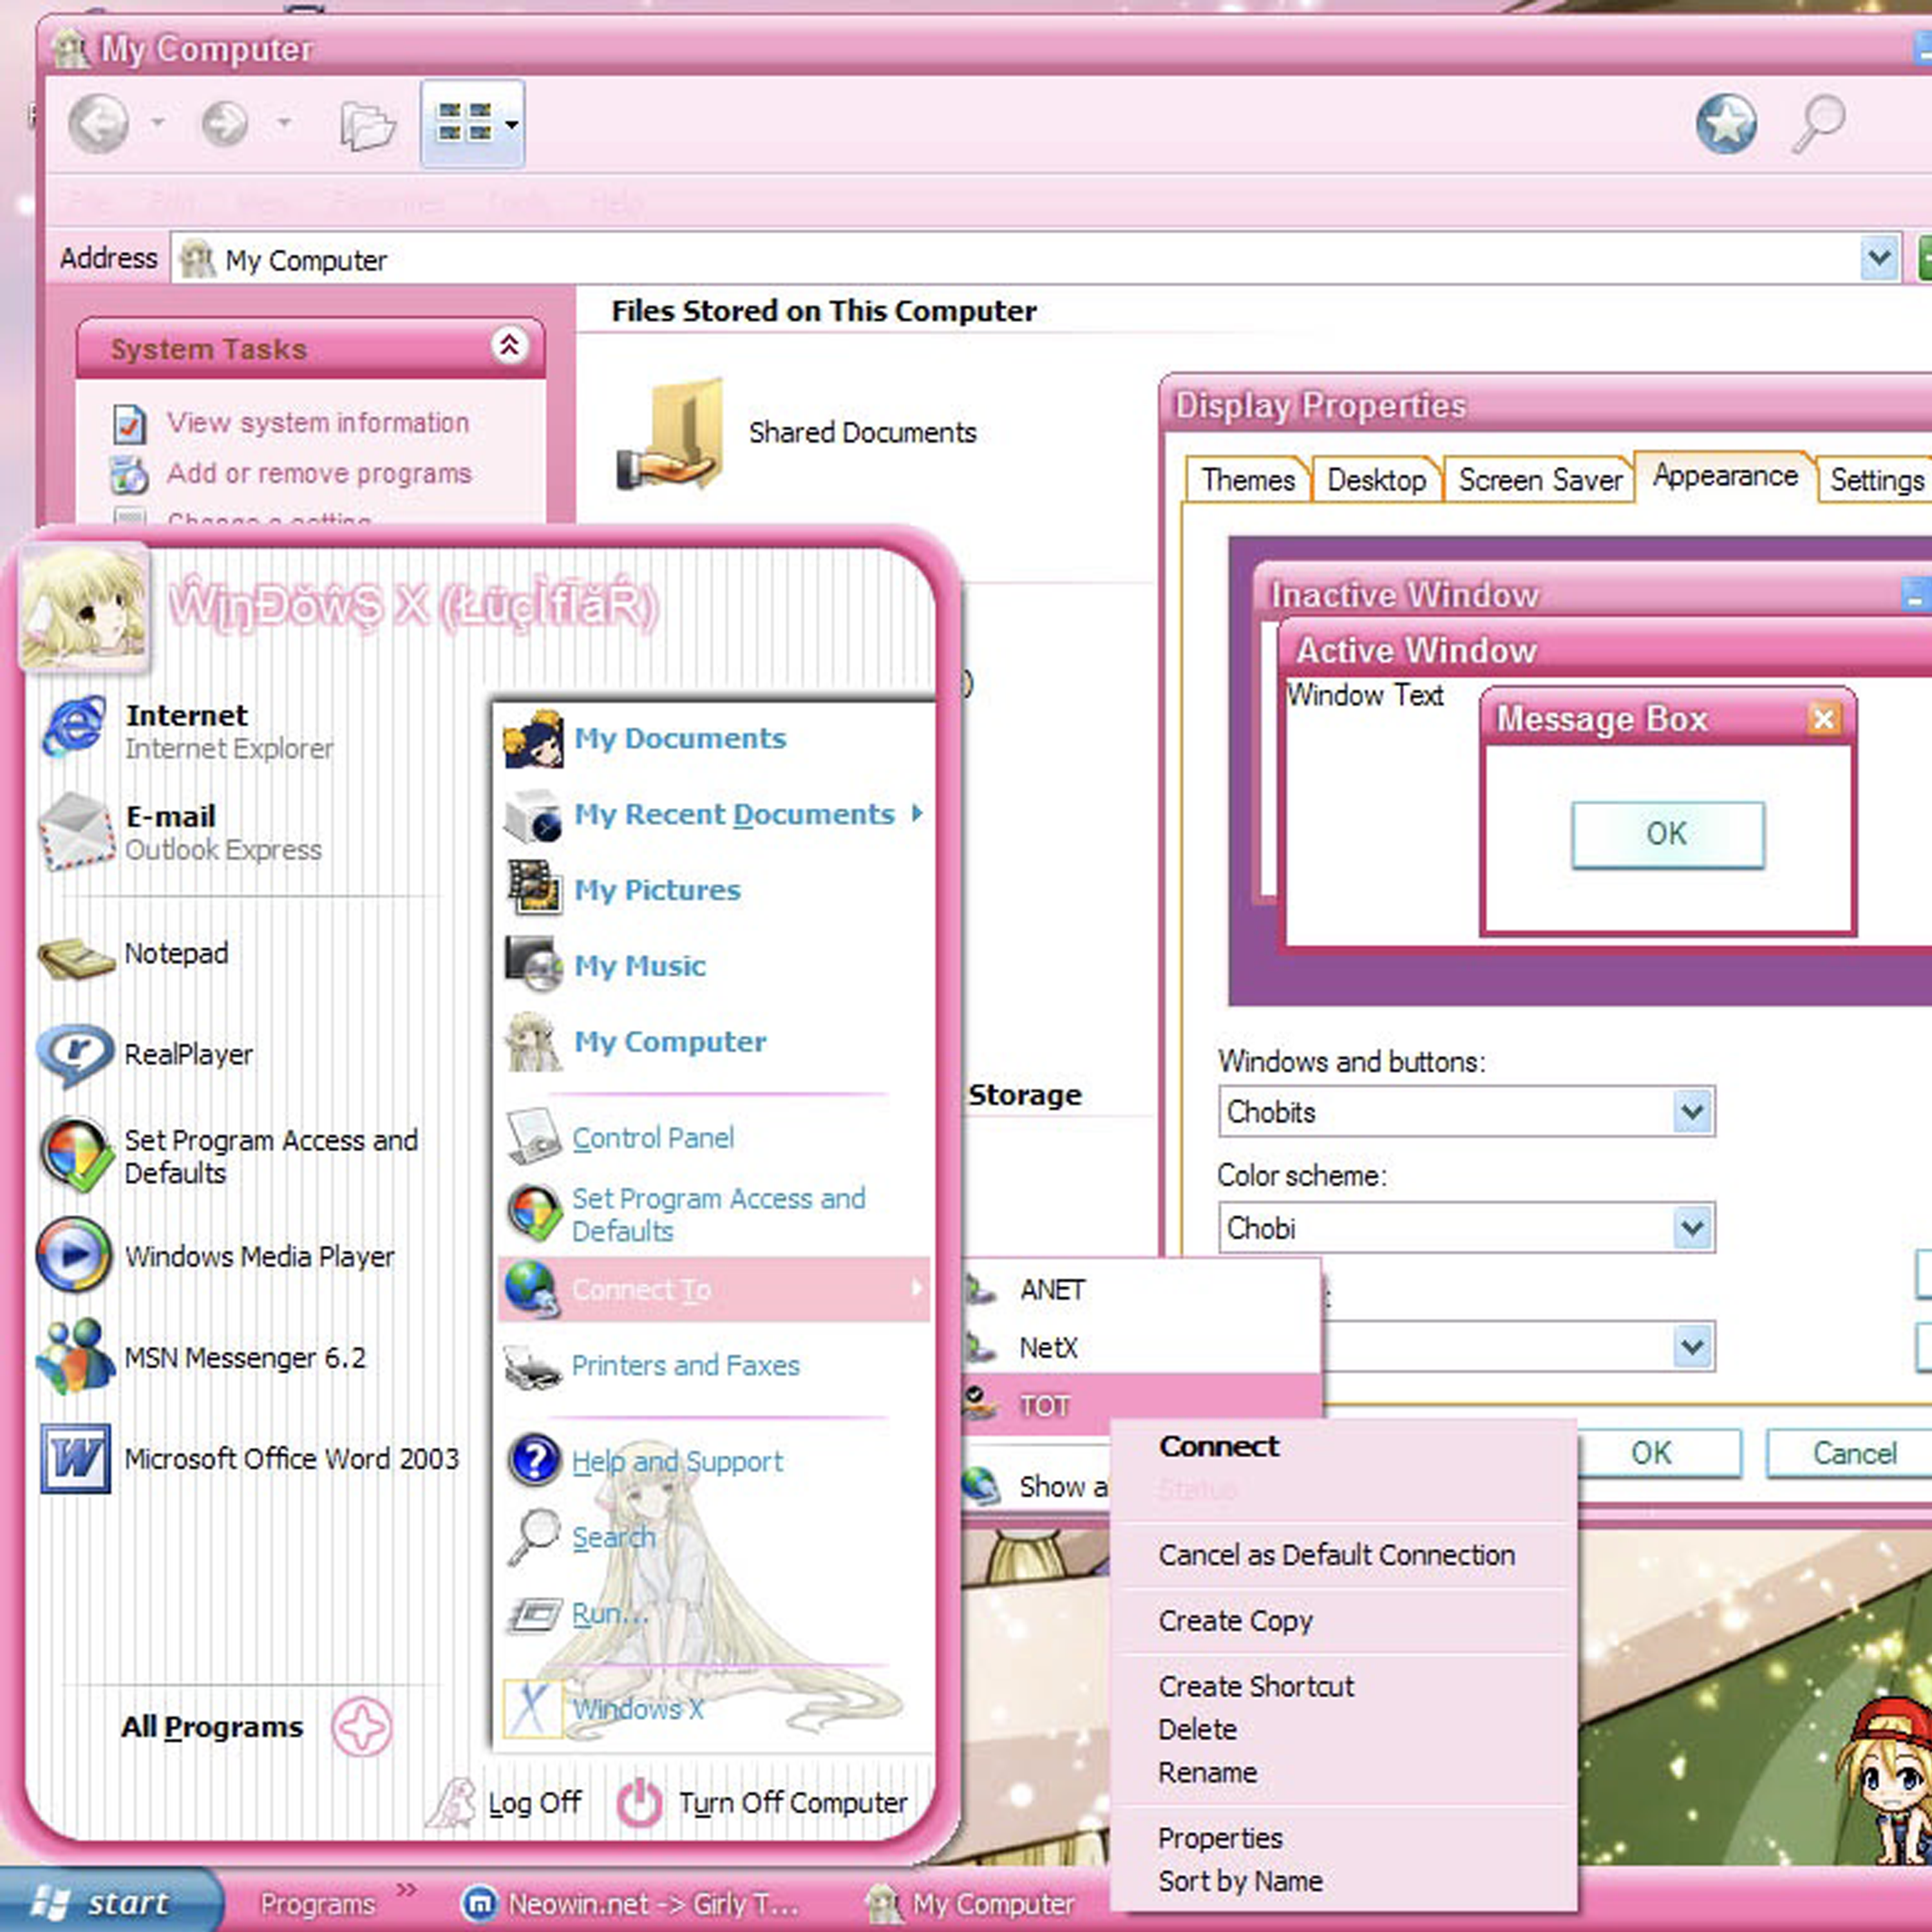The image size is (1932, 1932).
Task: Launch Microsoft Office Word 2003
Action: pos(290,1458)
